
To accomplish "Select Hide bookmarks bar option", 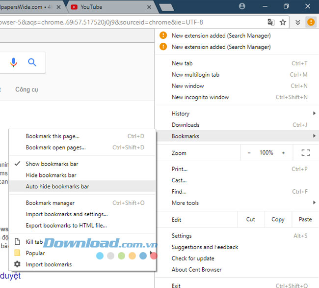I will tap(82, 175).
